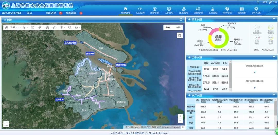Expand the ruler measure tool dropdown

click(x=55, y=27)
